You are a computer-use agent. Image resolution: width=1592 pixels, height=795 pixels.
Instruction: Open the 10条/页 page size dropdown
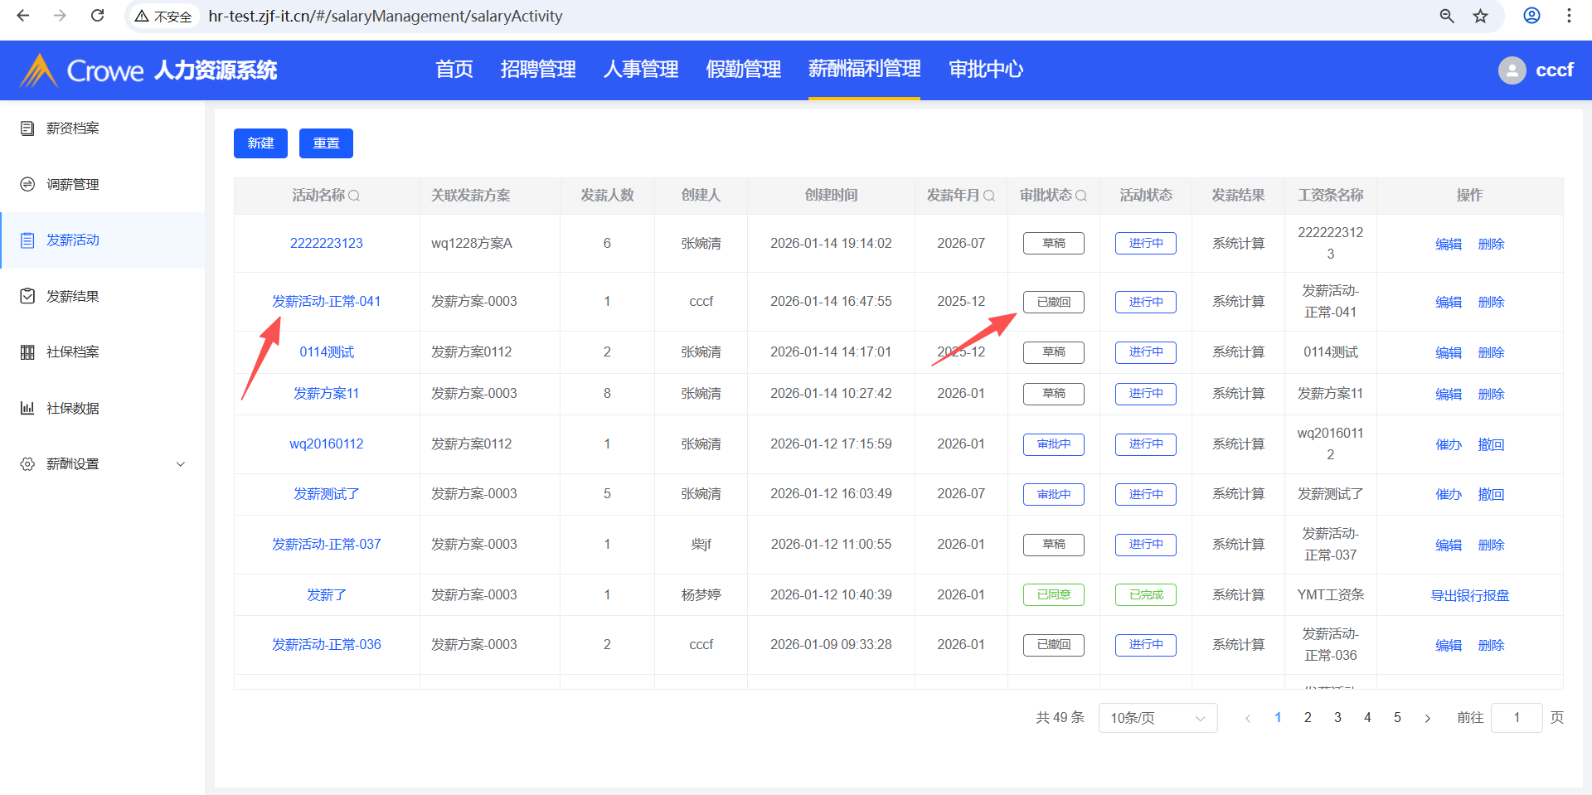tap(1157, 718)
